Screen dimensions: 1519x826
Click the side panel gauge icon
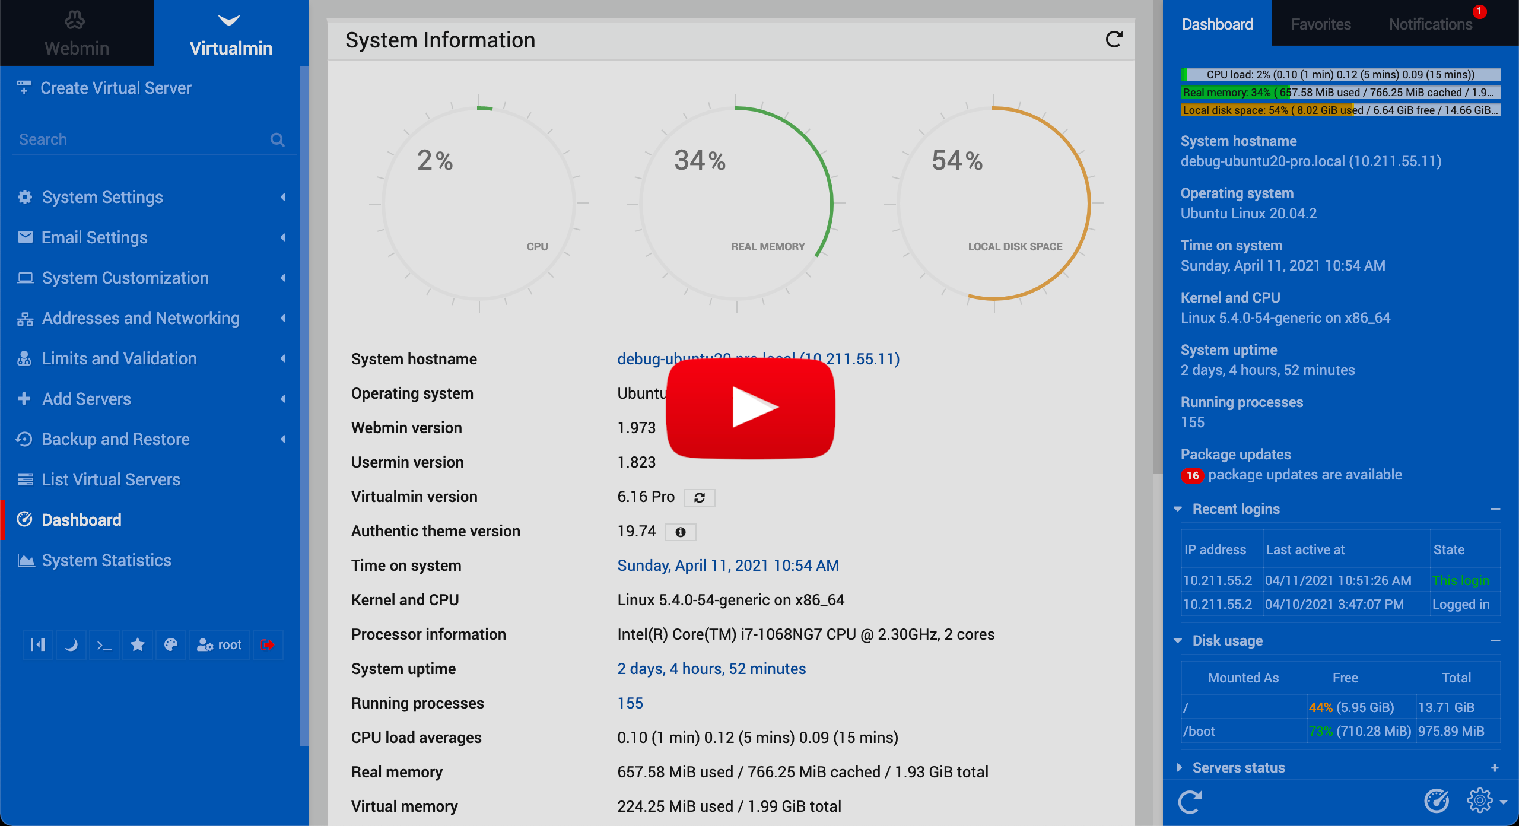pos(1437,802)
